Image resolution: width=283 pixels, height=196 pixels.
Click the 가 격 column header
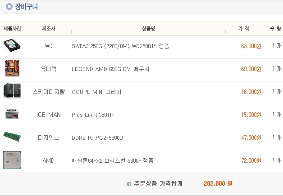point(243,28)
